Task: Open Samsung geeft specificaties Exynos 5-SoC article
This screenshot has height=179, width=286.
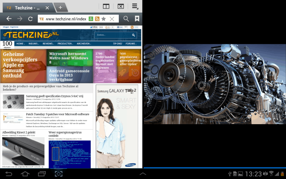Action: (x=54, y=96)
